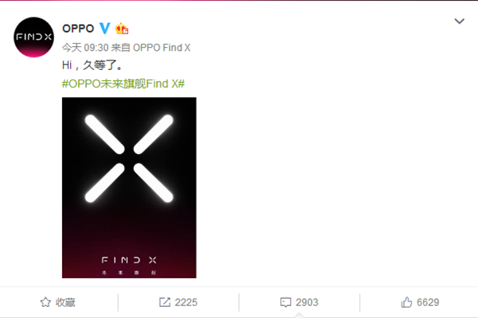Click the glowing X graphic in poster
Viewport: 478px width, 318px height.
129,158
